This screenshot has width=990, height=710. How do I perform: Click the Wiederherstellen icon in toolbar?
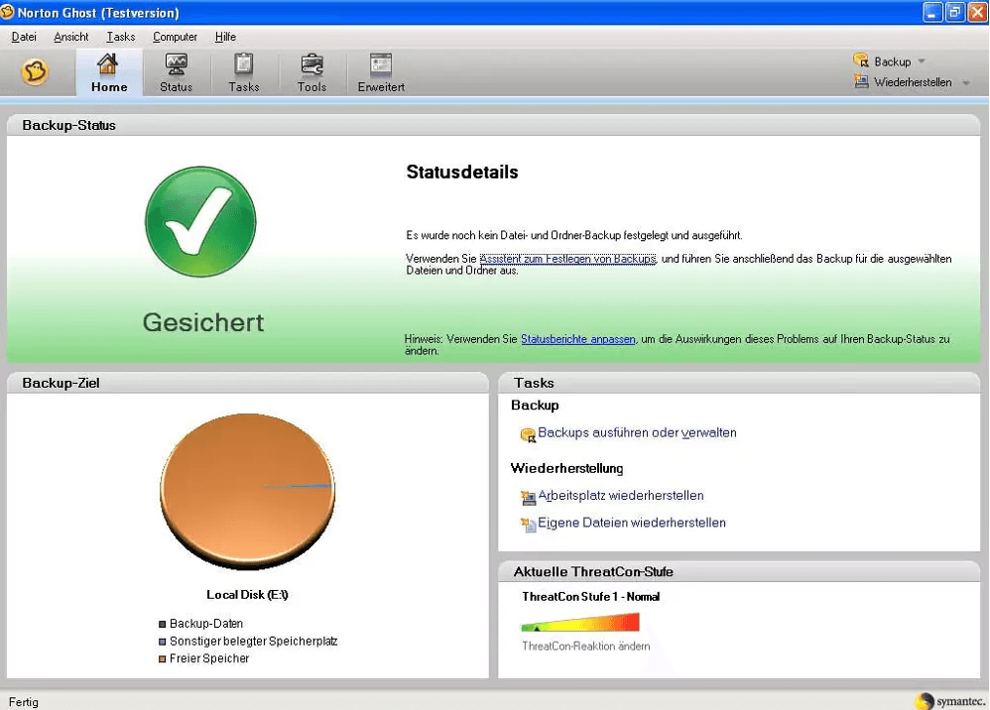(x=861, y=81)
